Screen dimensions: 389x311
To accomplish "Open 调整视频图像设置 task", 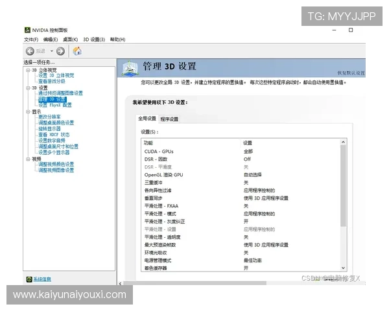I will pyautogui.click(x=56, y=170).
